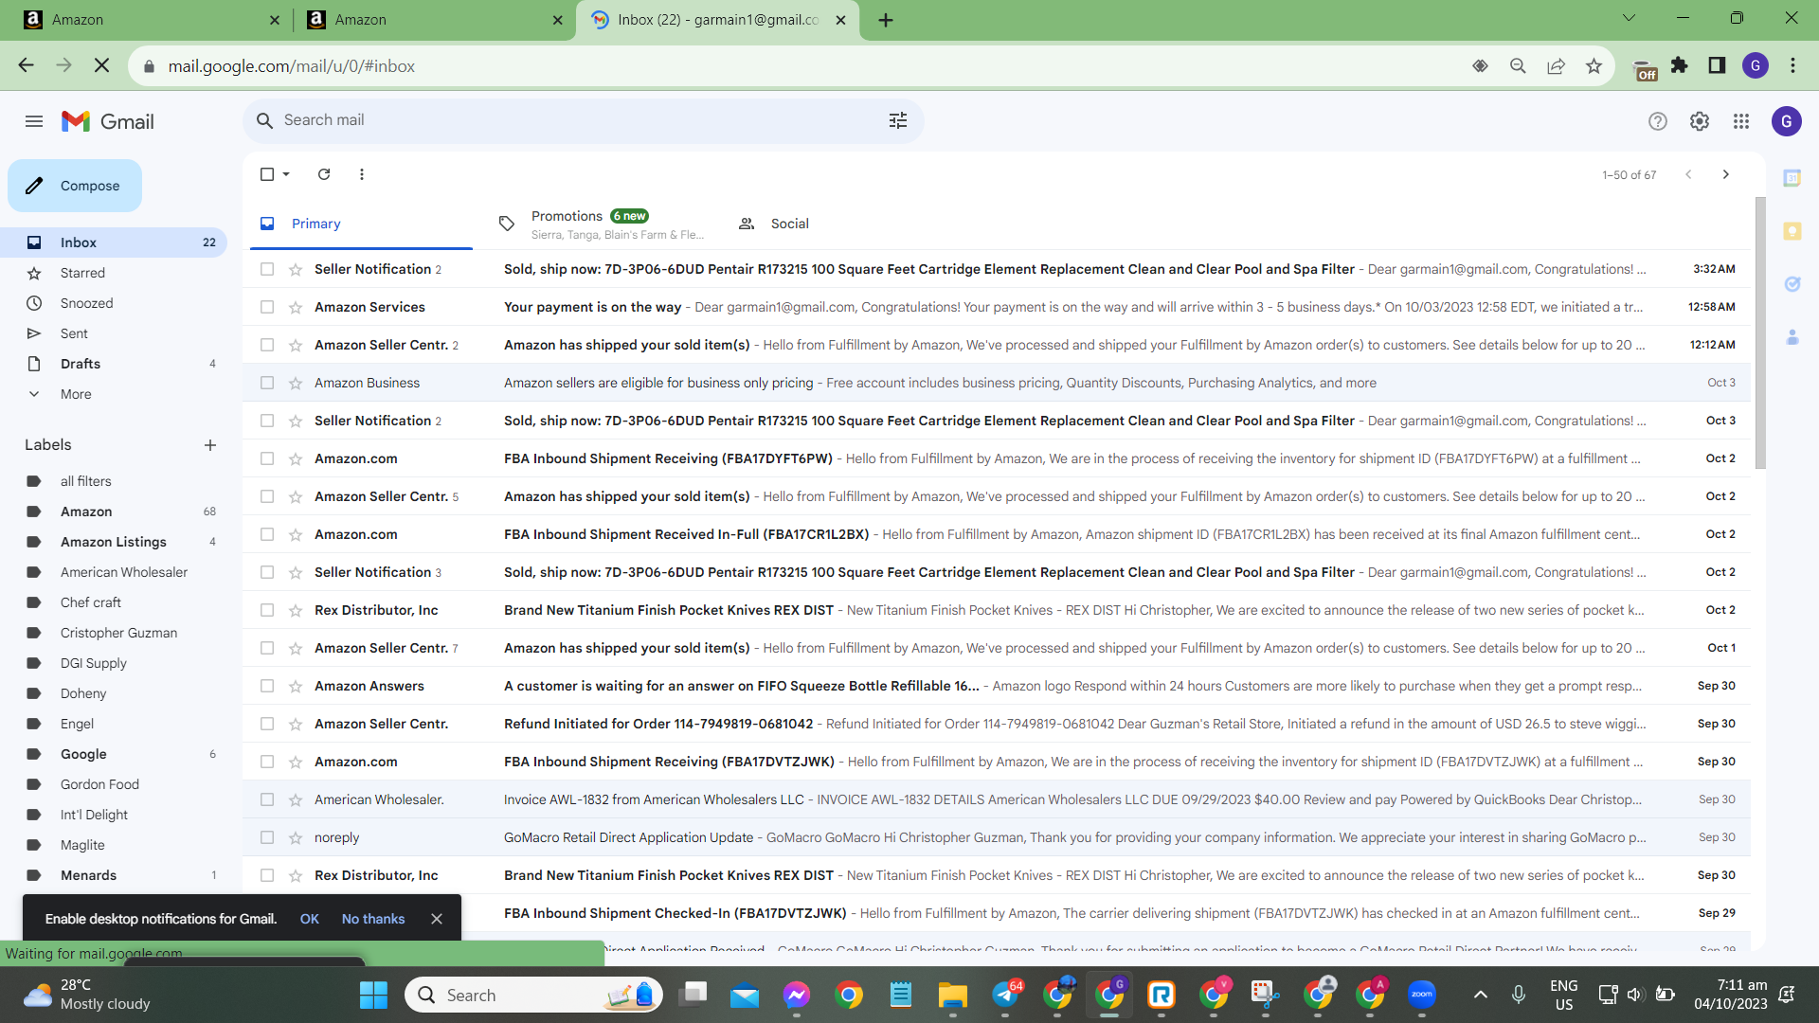
Task: Open the Invoice AWL-1832 email
Action: 997,799
